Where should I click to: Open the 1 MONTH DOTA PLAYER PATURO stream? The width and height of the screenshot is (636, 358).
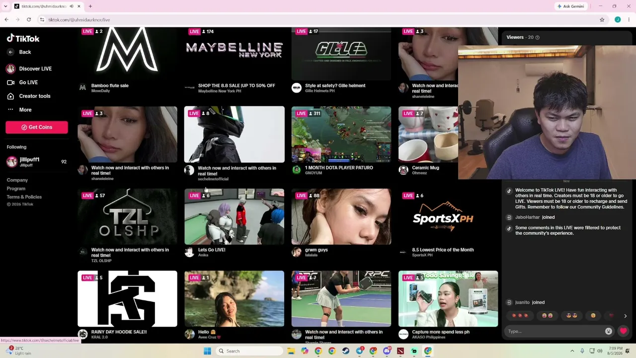(x=341, y=134)
